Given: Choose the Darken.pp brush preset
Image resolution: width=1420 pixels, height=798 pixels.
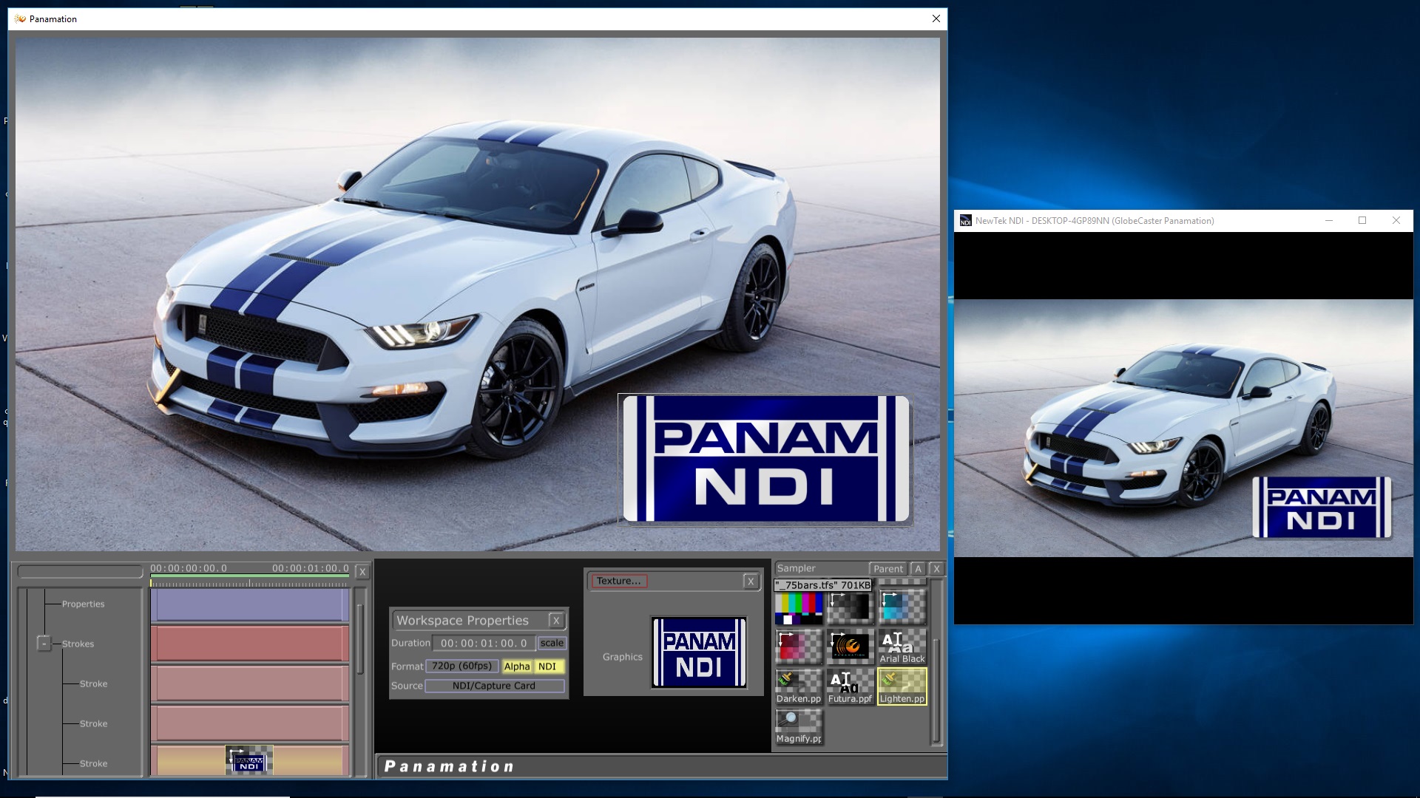Looking at the screenshot, I should coord(798,687).
